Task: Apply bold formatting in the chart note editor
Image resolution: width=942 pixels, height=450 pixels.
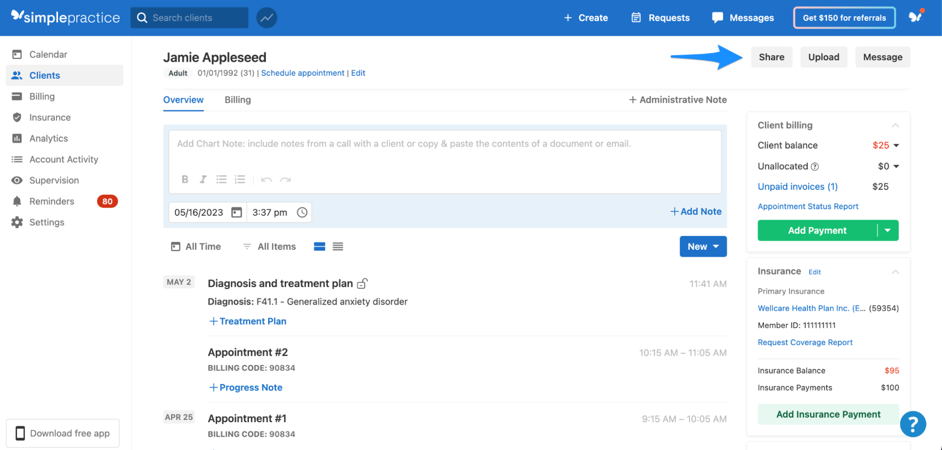Action: click(x=185, y=179)
